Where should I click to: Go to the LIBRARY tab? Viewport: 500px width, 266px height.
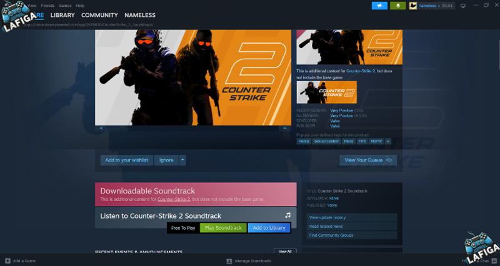point(62,15)
